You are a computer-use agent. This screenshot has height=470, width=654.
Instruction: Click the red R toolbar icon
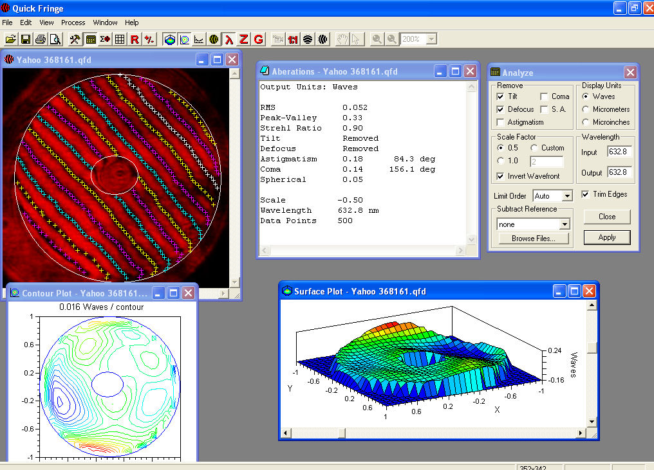[x=135, y=39]
